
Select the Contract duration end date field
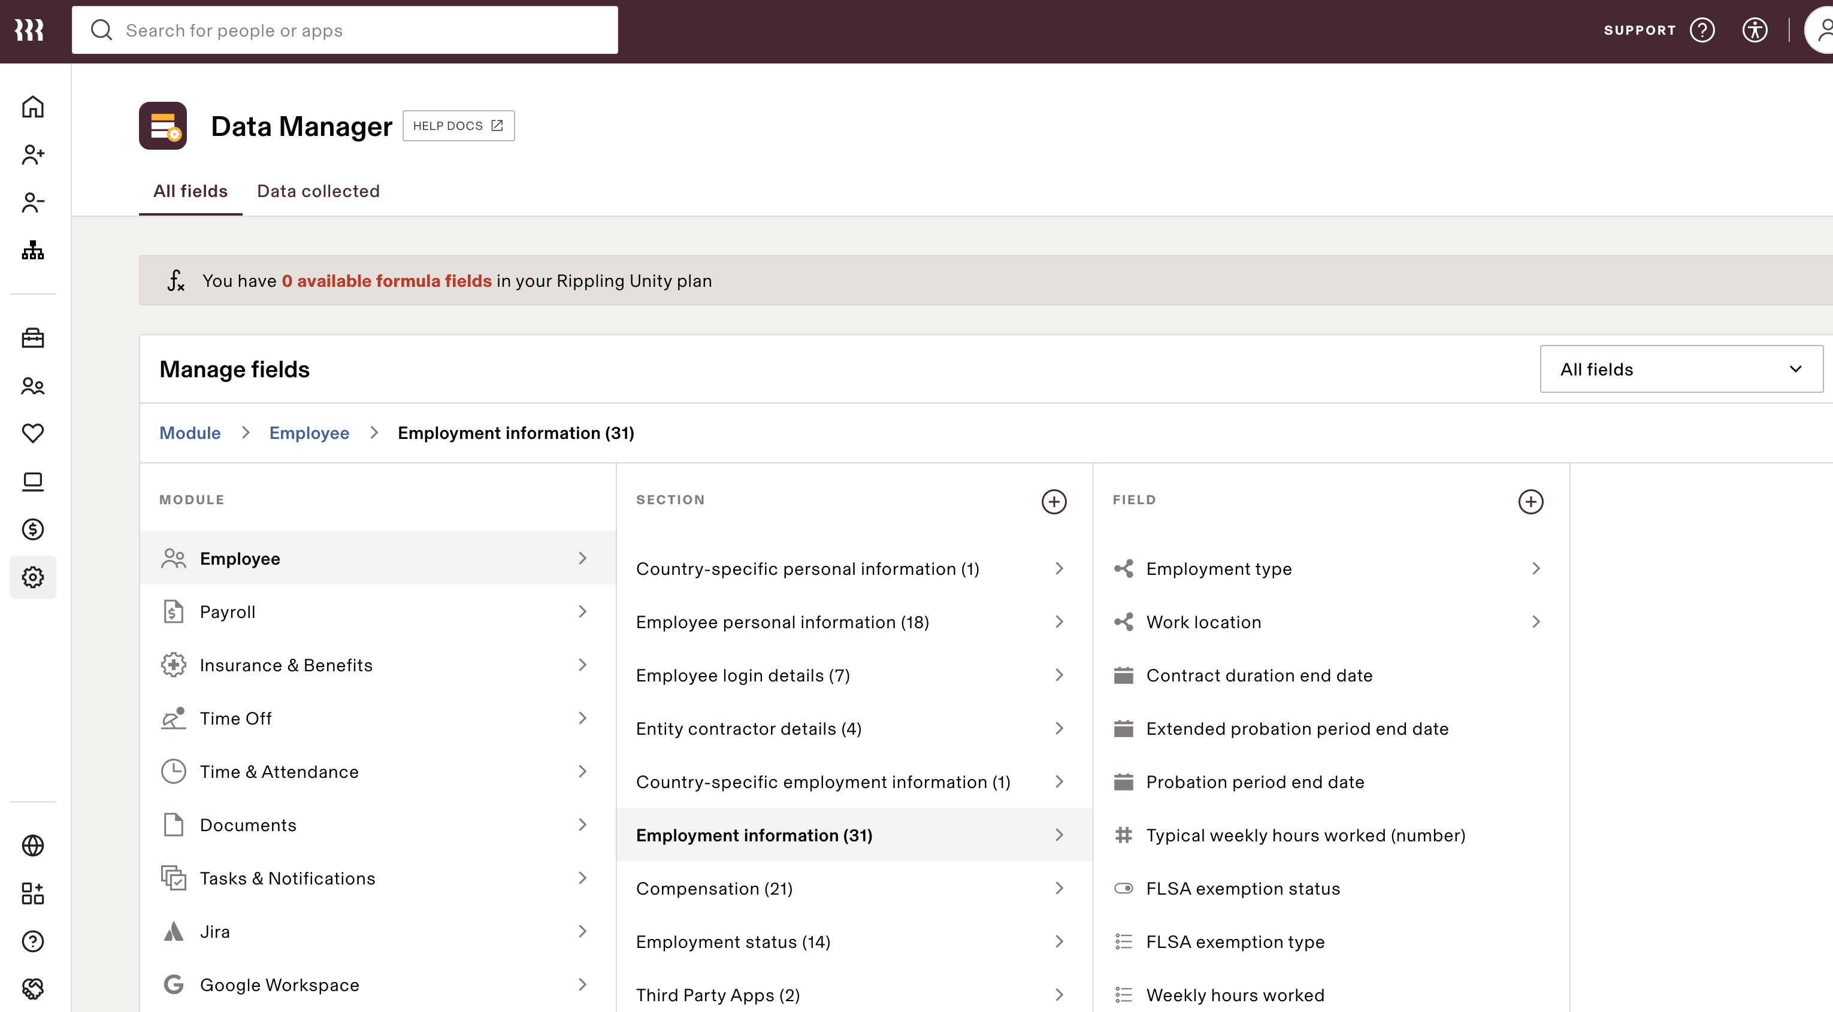(1330, 675)
